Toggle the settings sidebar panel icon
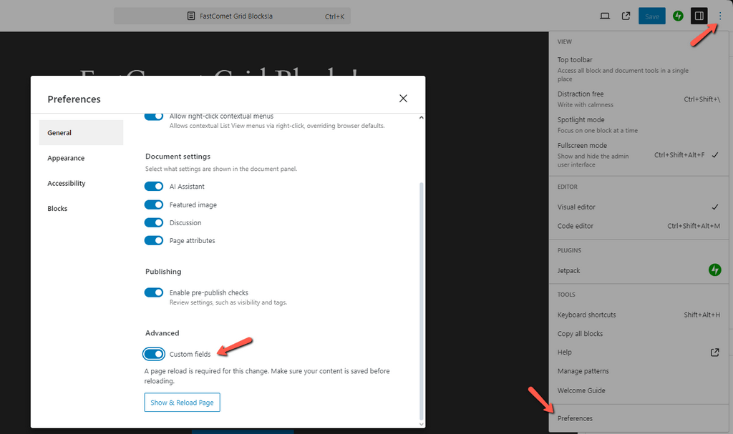733x434 pixels. click(x=699, y=15)
